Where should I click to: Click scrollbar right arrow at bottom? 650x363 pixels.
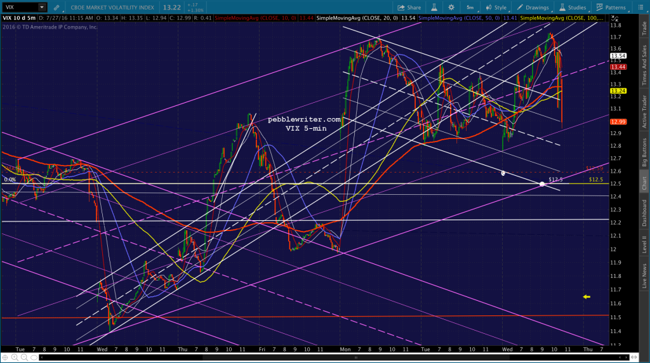click(627, 357)
